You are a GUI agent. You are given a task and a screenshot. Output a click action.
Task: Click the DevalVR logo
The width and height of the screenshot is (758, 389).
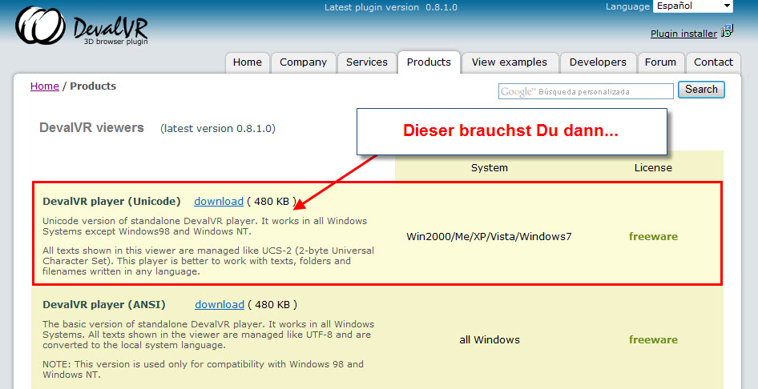82,27
